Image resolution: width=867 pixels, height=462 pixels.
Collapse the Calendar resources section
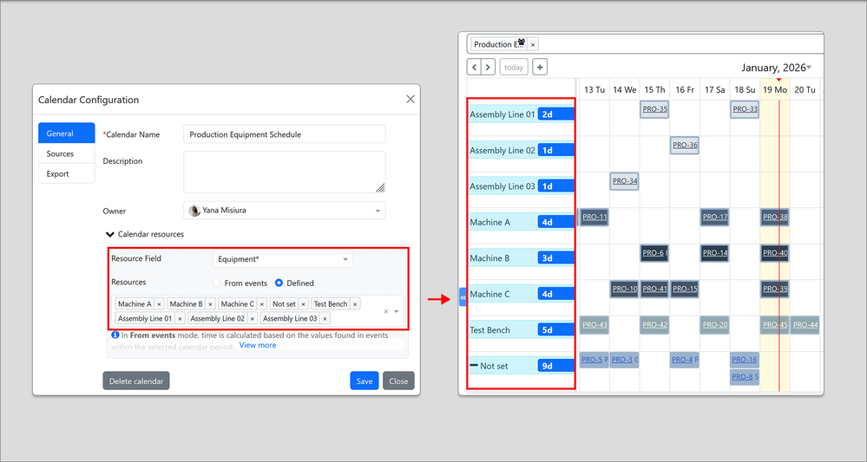click(x=145, y=234)
